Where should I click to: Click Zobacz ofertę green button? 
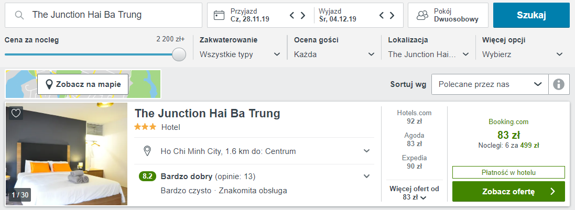tap(508, 192)
